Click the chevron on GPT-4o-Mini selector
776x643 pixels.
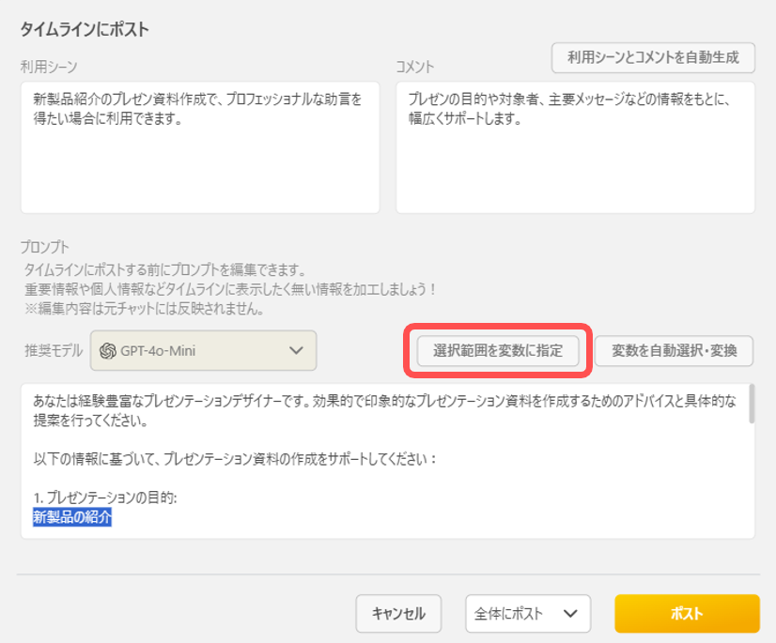coord(296,350)
